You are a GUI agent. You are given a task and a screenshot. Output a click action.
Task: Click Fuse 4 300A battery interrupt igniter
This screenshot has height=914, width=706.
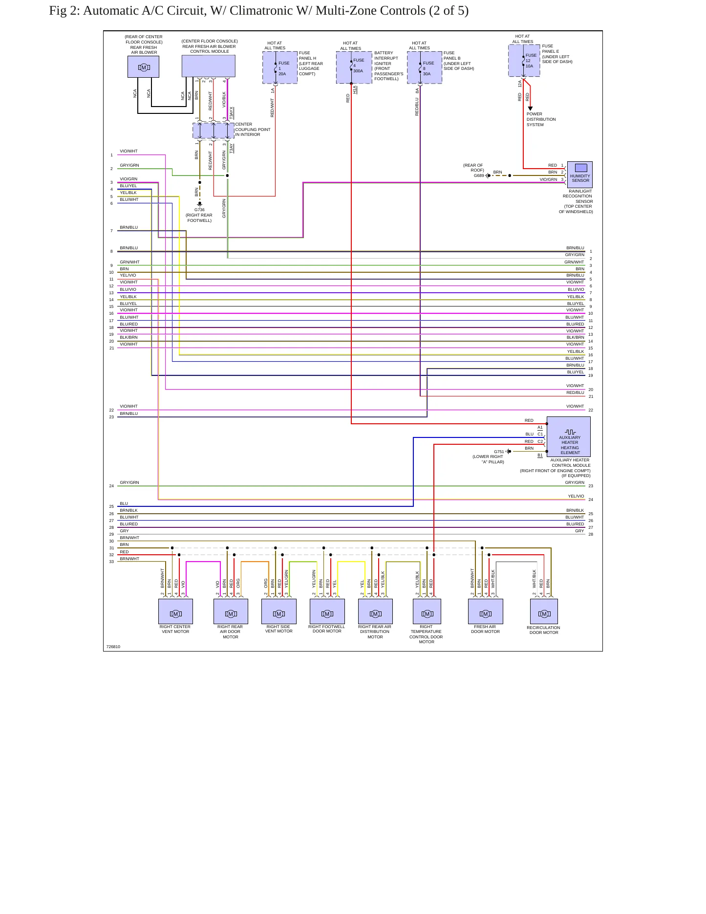point(354,67)
